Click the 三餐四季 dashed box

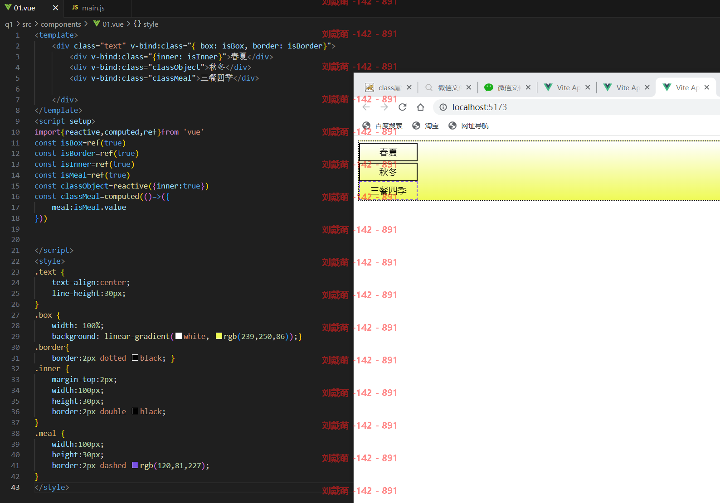coord(388,191)
